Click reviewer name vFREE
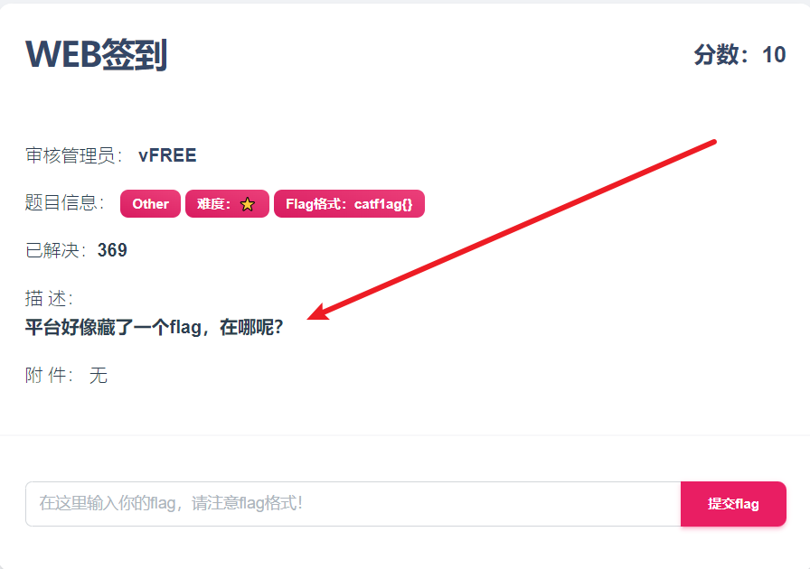 pyautogui.click(x=167, y=155)
